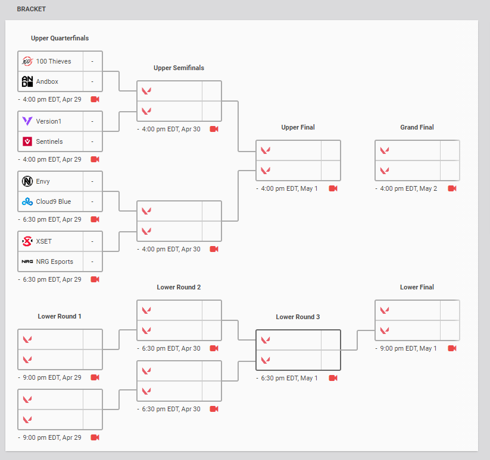Click the Cloud9 Blue team logo
The height and width of the screenshot is (460, 490).
click(27, 201)
